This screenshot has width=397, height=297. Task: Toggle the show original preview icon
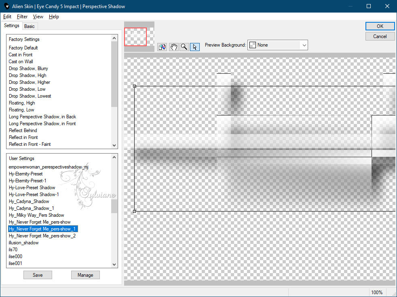pyautogui.click(x=162, y=47)
